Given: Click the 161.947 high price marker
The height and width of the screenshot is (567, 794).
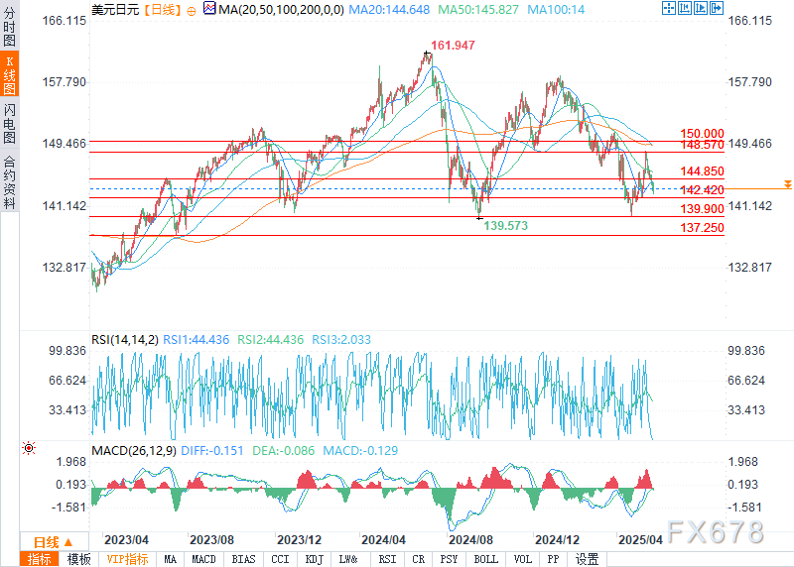Looking at the screenshot, I should point(454,46).
